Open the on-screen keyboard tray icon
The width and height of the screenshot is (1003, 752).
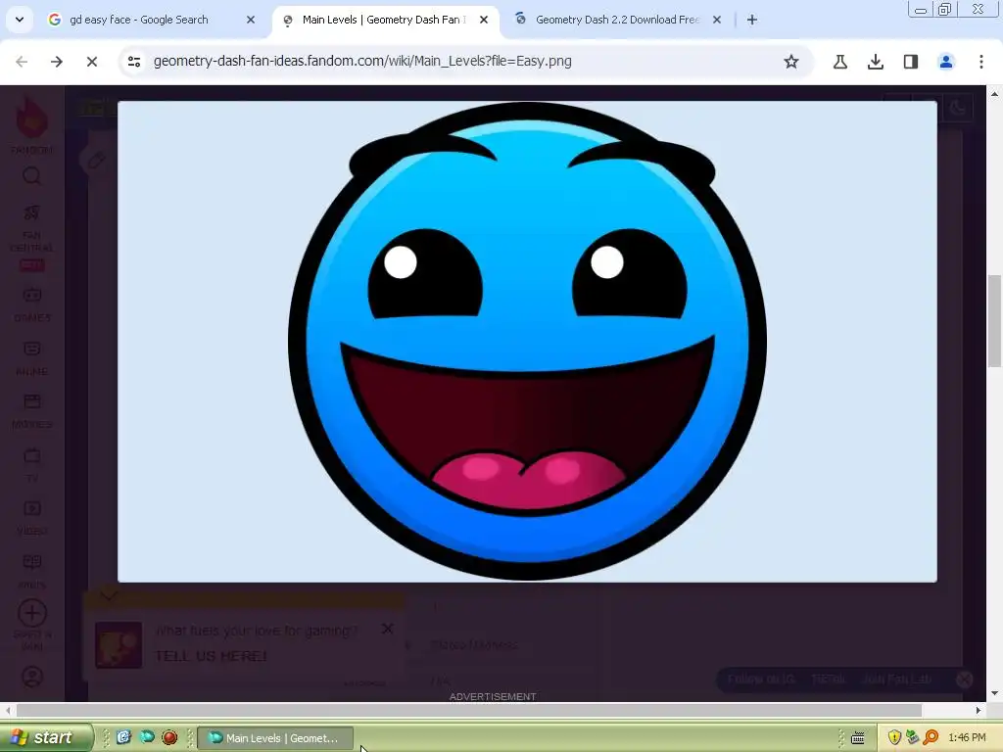pos(858,738)
